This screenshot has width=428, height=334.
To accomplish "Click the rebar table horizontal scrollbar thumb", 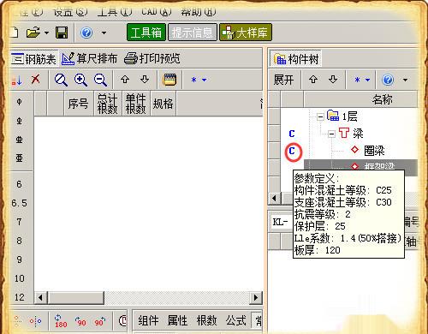I will [x=75, y=298].
